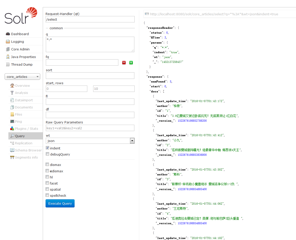Uncheck the indent checkbox
This screenshot has height=240, width=296.
click(48, 148)
